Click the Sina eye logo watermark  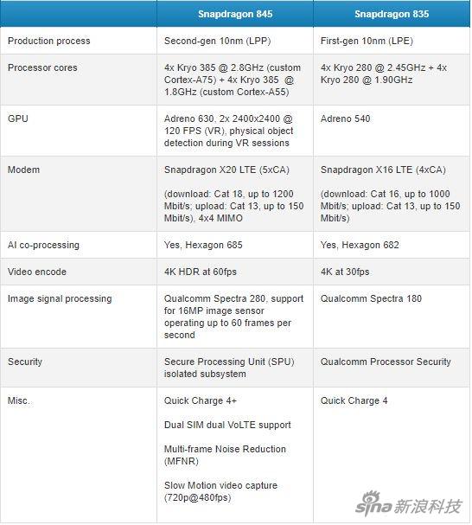coord(373,503)
